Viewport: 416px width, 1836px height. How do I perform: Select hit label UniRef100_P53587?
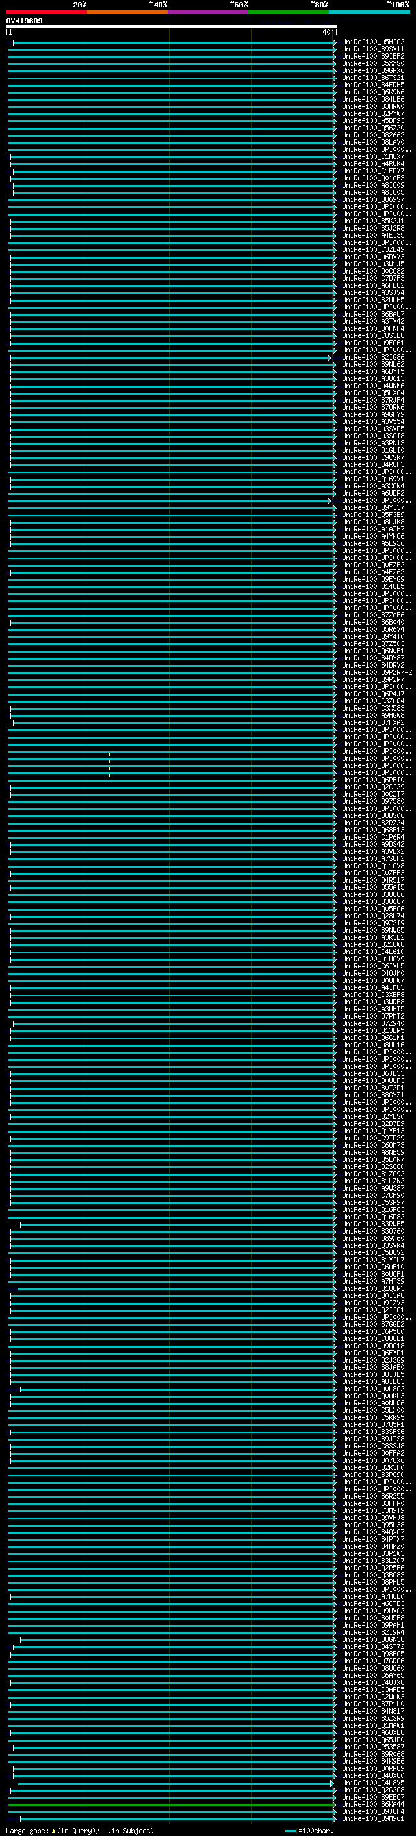[372, 1747]
